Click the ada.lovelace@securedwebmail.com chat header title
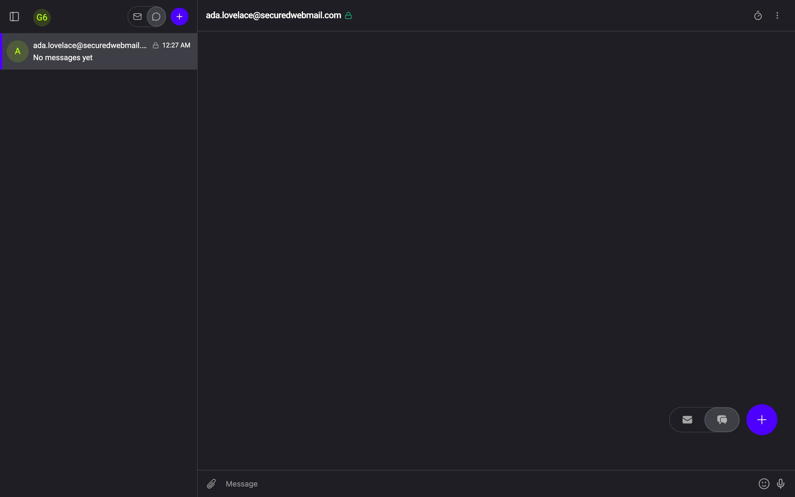795x497 pixels. point(273,15)
